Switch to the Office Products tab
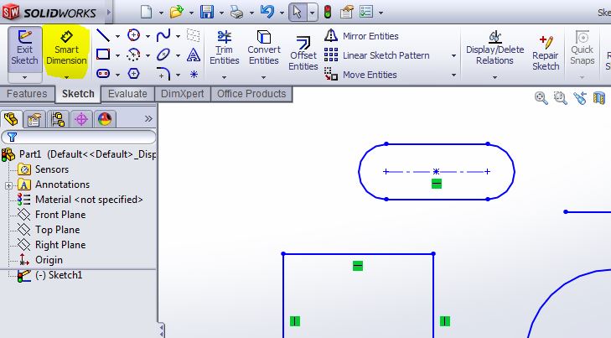The height and width of the screenshot is (338, 611). click(251, 94)
